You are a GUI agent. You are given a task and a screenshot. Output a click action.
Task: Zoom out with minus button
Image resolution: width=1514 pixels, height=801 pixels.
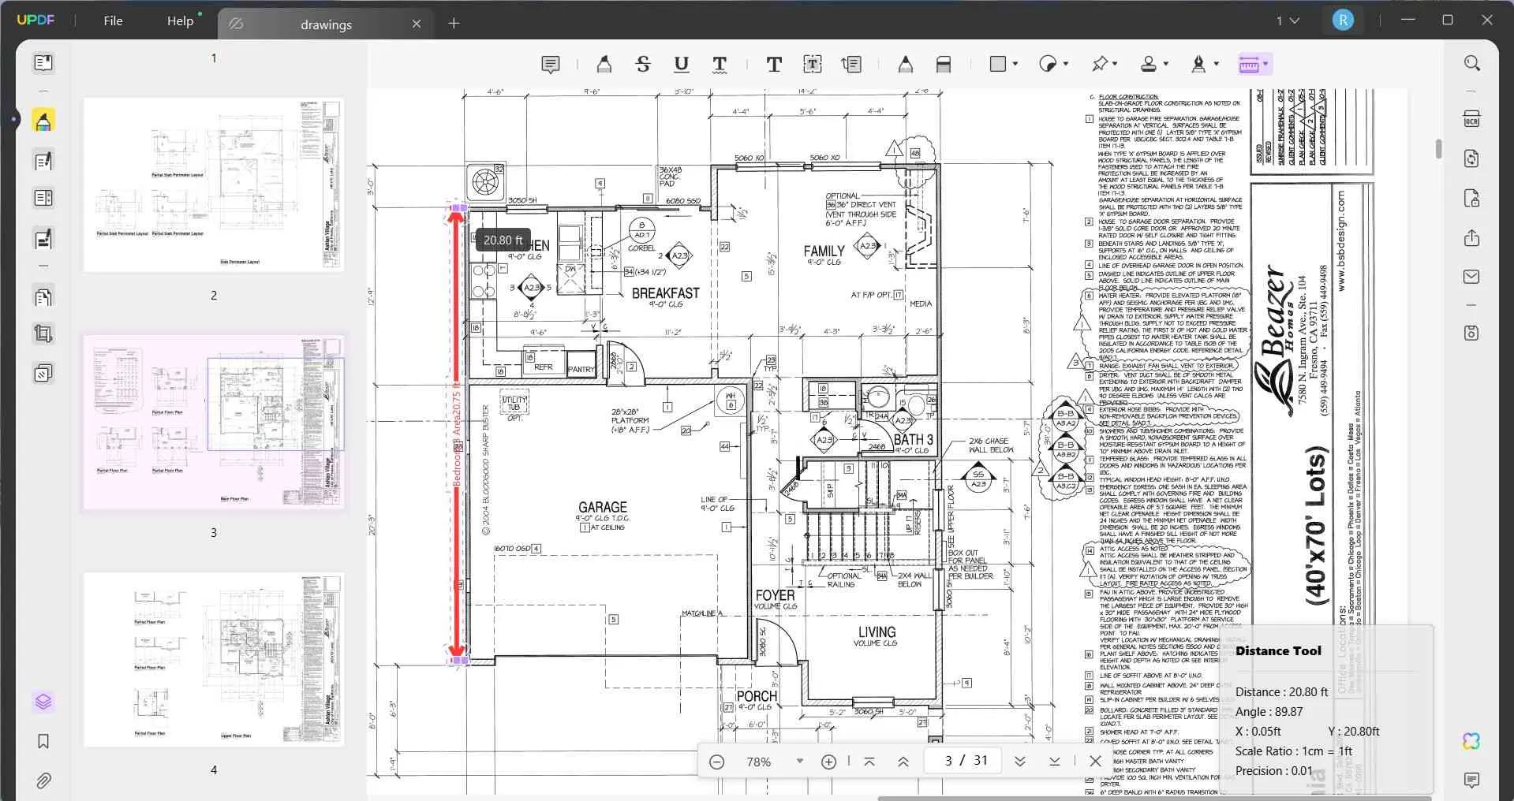716,762
